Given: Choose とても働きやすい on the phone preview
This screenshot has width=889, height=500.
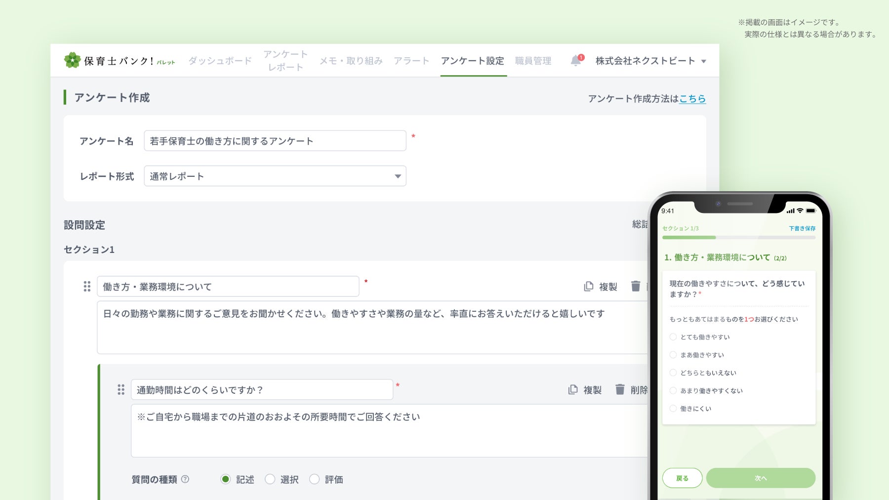Looking at the screenshot, I should pos(673,337).
